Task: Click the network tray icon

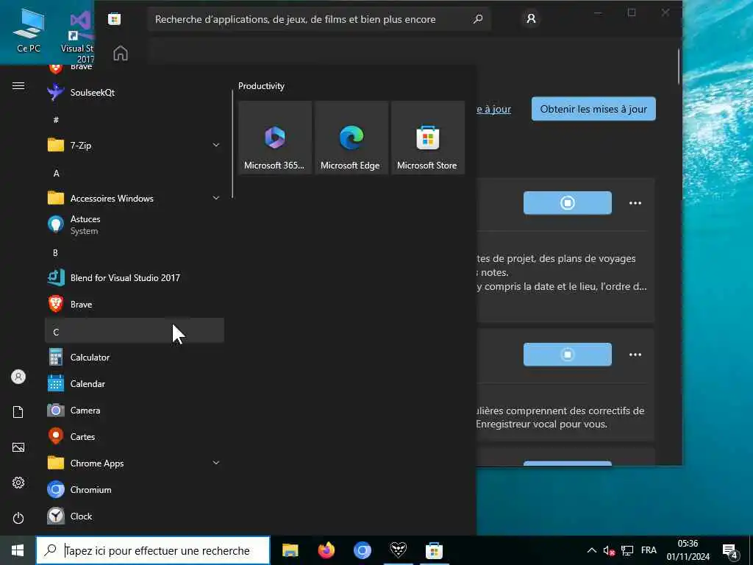Action: [x=627, y=550]
